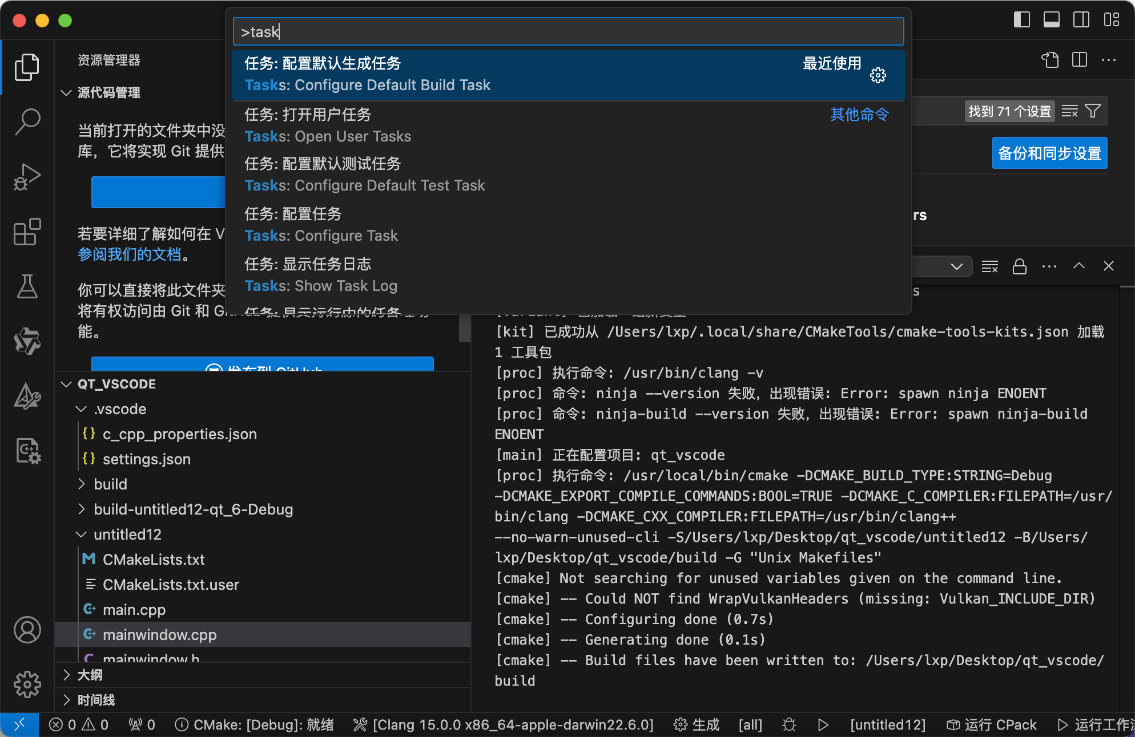This screenshot has width=1135, height=737.
Task: Launch the target with the status bar play icon
Action: pyautogui.click(x=823, y=724)
